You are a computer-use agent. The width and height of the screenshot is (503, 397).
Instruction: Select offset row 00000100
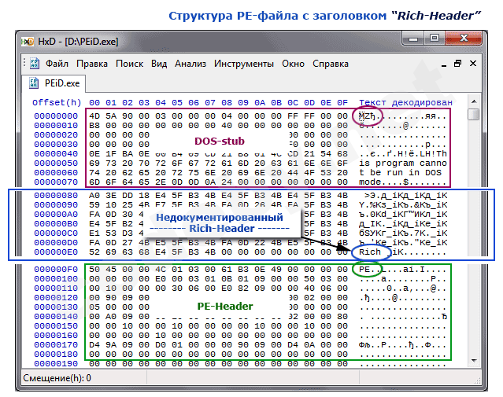[56, 279]
